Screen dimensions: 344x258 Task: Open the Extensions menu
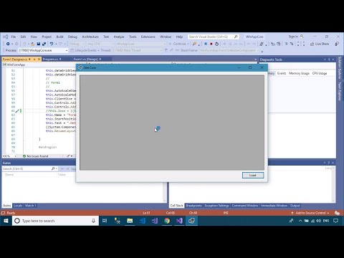click(x=148, y=37)
